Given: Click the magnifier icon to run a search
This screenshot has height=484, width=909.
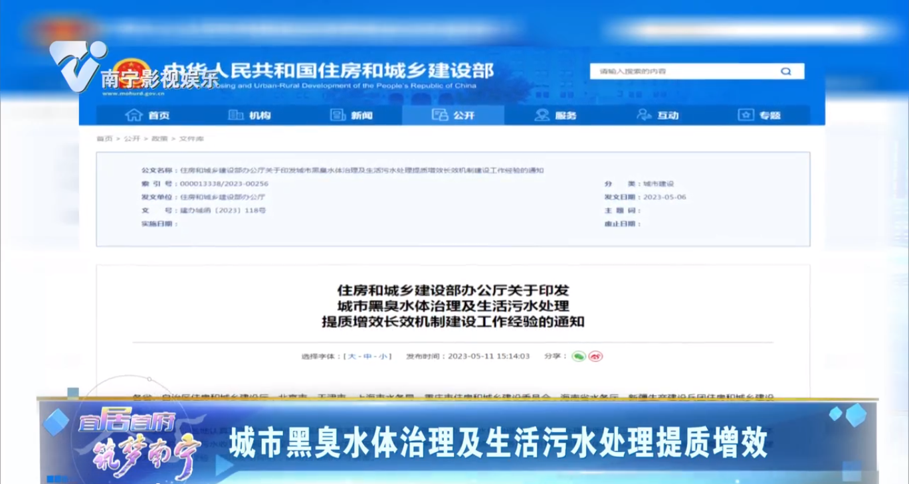Looking at the screenshot, I should point(786,70).
